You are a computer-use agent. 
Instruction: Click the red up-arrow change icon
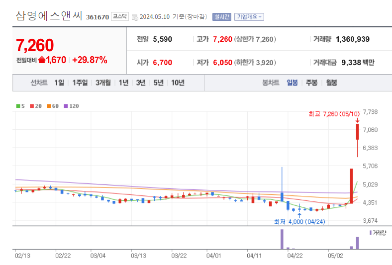coord(42,60)
